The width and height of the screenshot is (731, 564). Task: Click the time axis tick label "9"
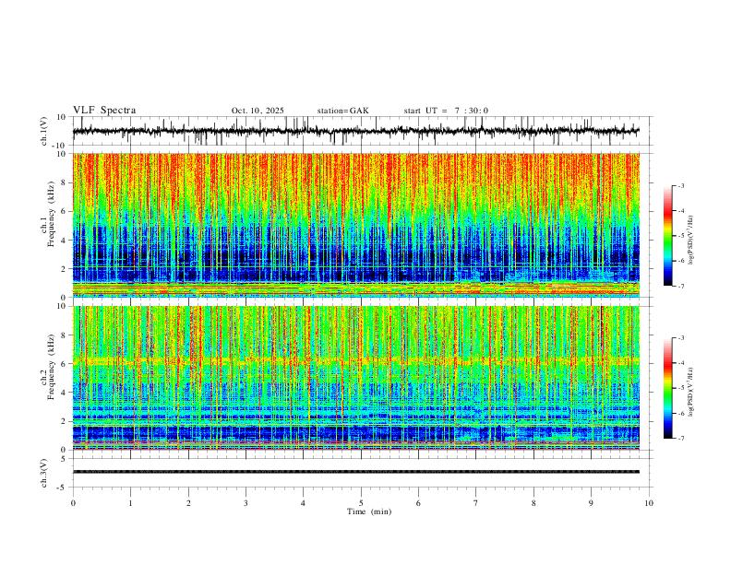coord(591,503)
